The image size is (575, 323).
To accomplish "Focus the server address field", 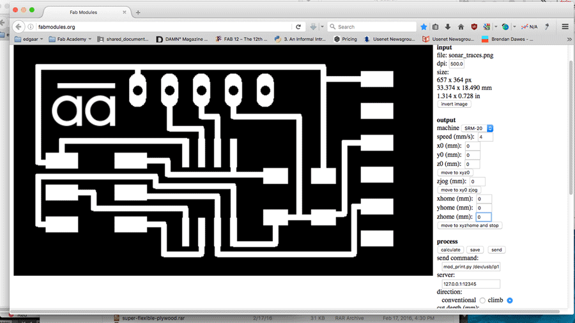I will point(471,284).
